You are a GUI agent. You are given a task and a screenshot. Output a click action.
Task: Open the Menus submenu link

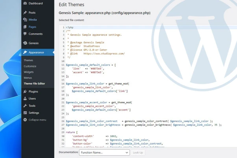pos(28,78)
